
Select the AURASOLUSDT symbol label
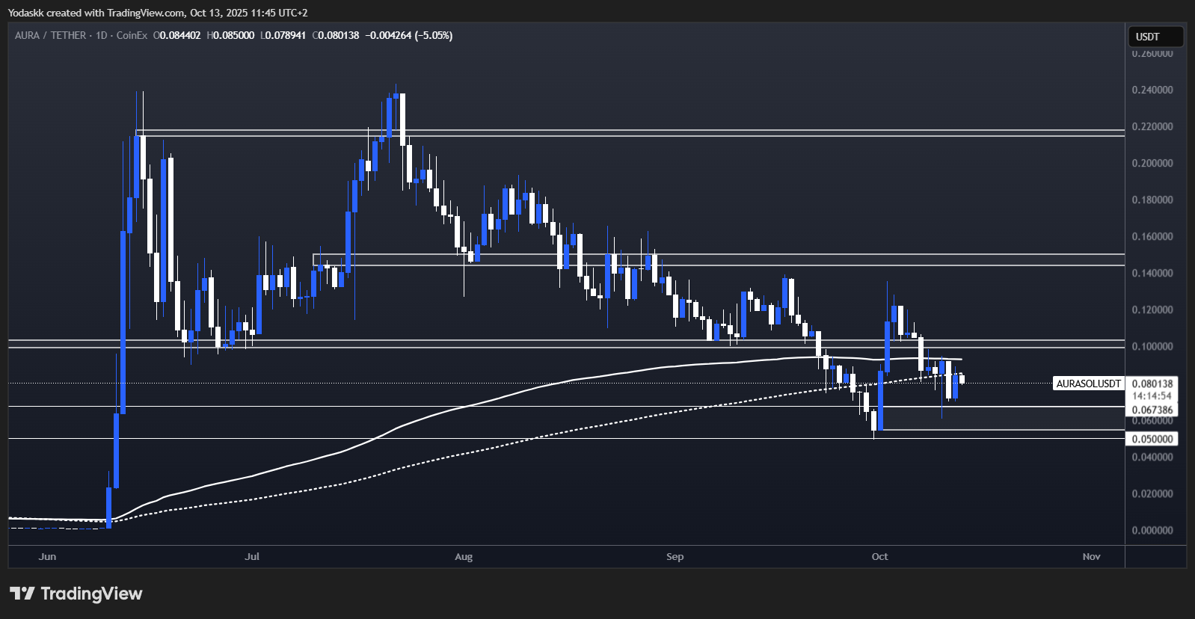tap(1088, 384)
